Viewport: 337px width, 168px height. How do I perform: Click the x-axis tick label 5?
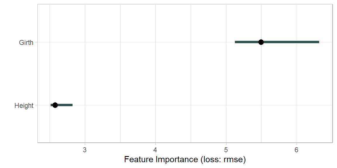tap(226, 150)
